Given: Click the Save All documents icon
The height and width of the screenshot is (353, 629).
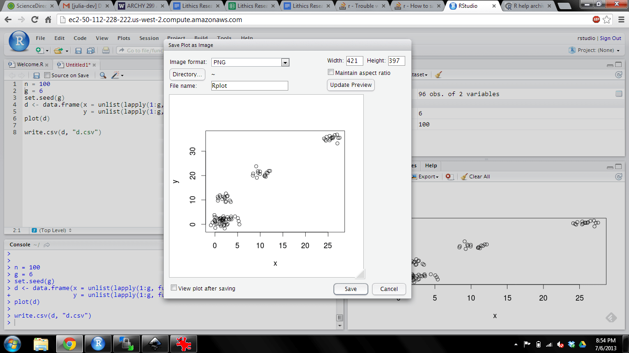Looking at the screenshot, I should (91, 51).
